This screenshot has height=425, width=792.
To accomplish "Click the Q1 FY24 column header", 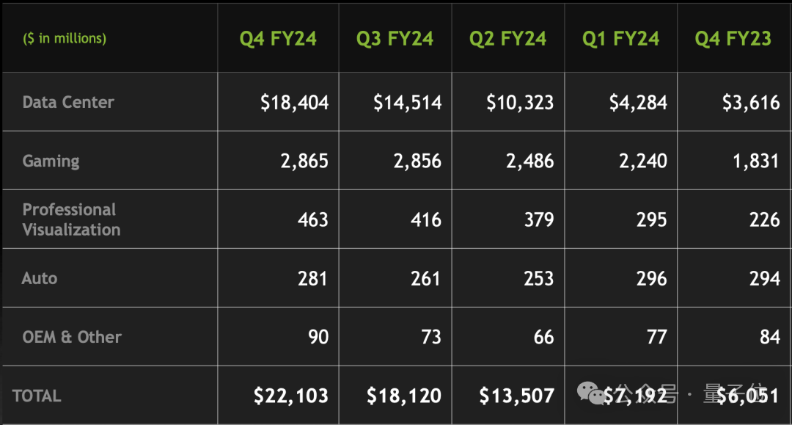I will coord(620,39).
